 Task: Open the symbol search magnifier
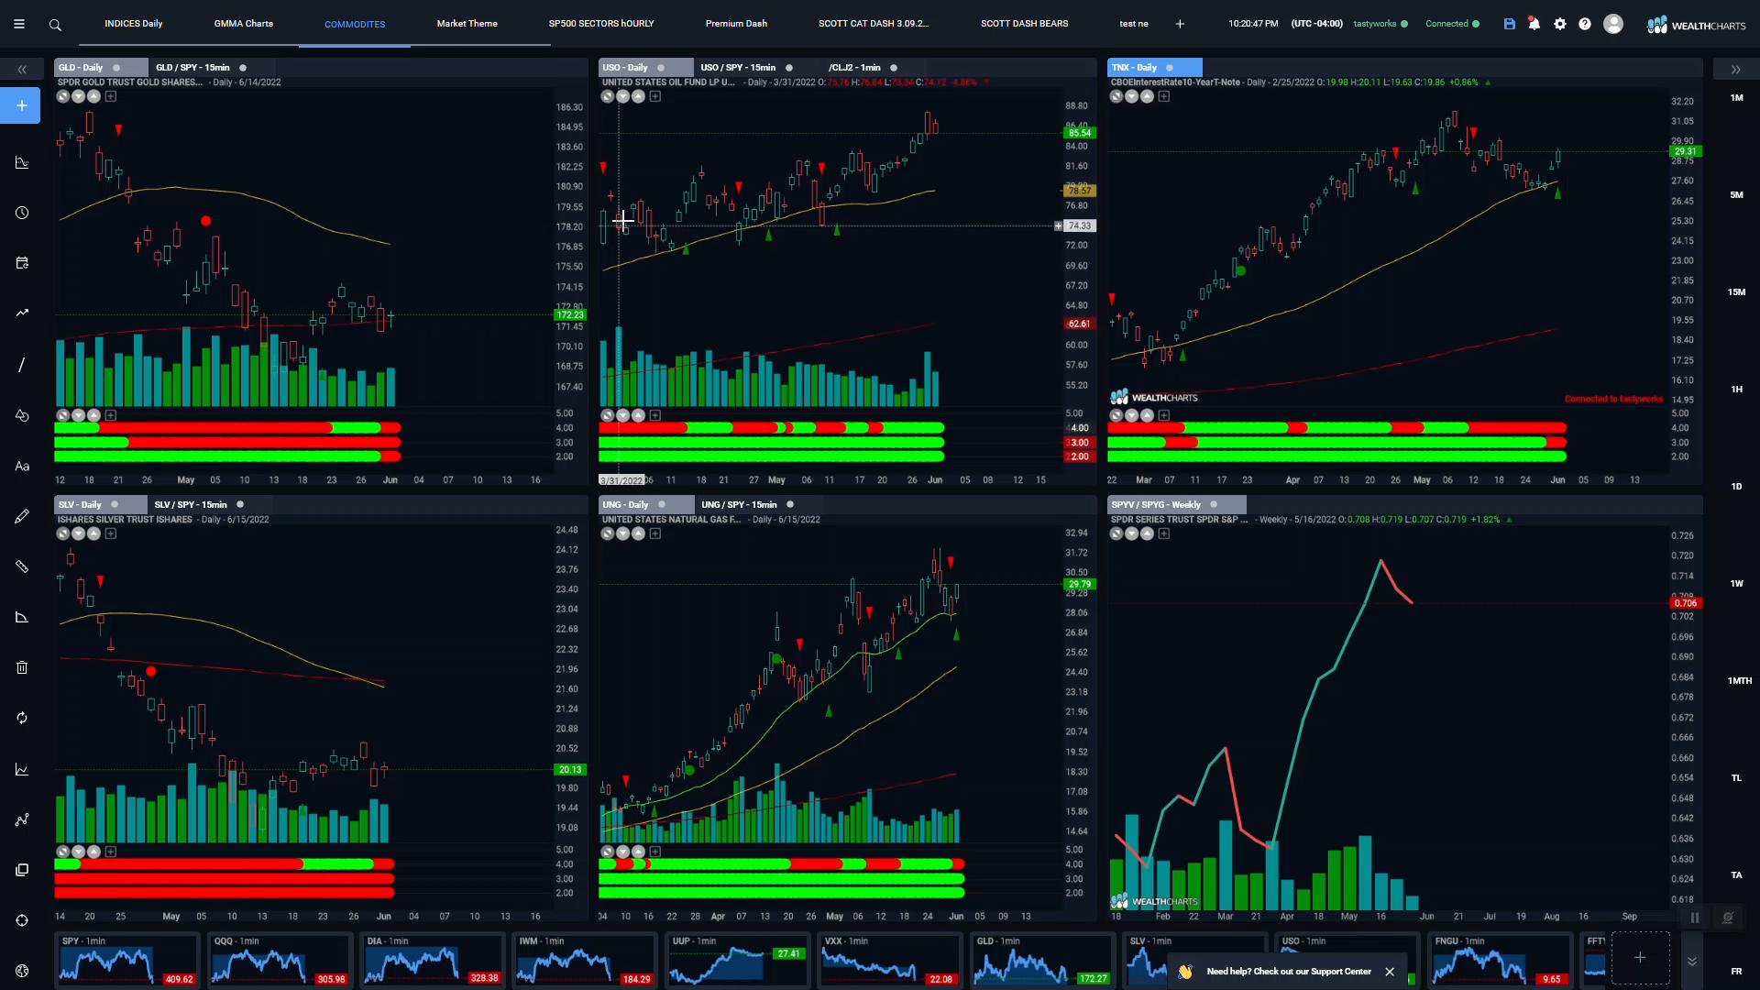pos(55,25)
